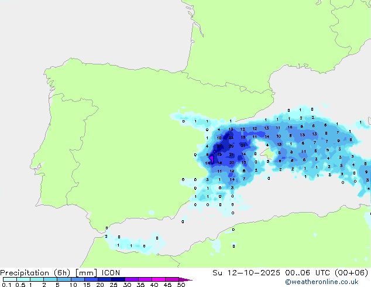Select the 45–50 mm legend color swatch
Image resolution: width=371 pixels, height=287 pixels.
(x=172, y=279)
